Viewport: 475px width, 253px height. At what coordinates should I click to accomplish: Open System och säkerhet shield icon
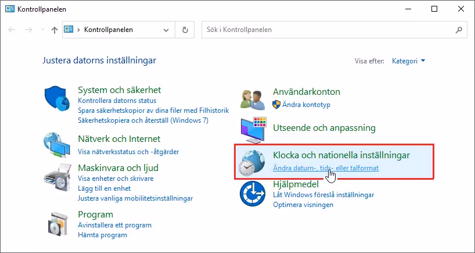[57, 99]
